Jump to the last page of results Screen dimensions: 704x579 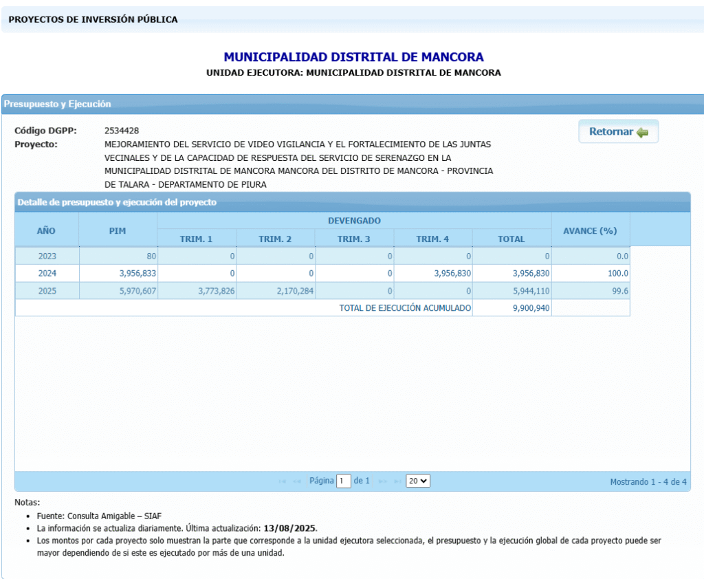pos(397,481)
